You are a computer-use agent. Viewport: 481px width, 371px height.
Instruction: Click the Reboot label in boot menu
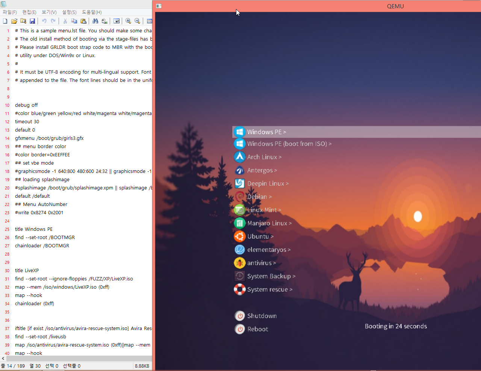pos(258,329)
